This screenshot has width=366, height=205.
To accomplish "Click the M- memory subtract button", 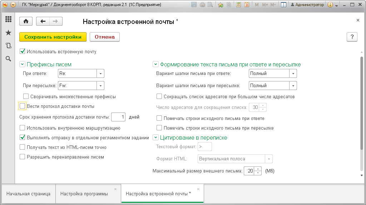I will [x=273, y=5].
